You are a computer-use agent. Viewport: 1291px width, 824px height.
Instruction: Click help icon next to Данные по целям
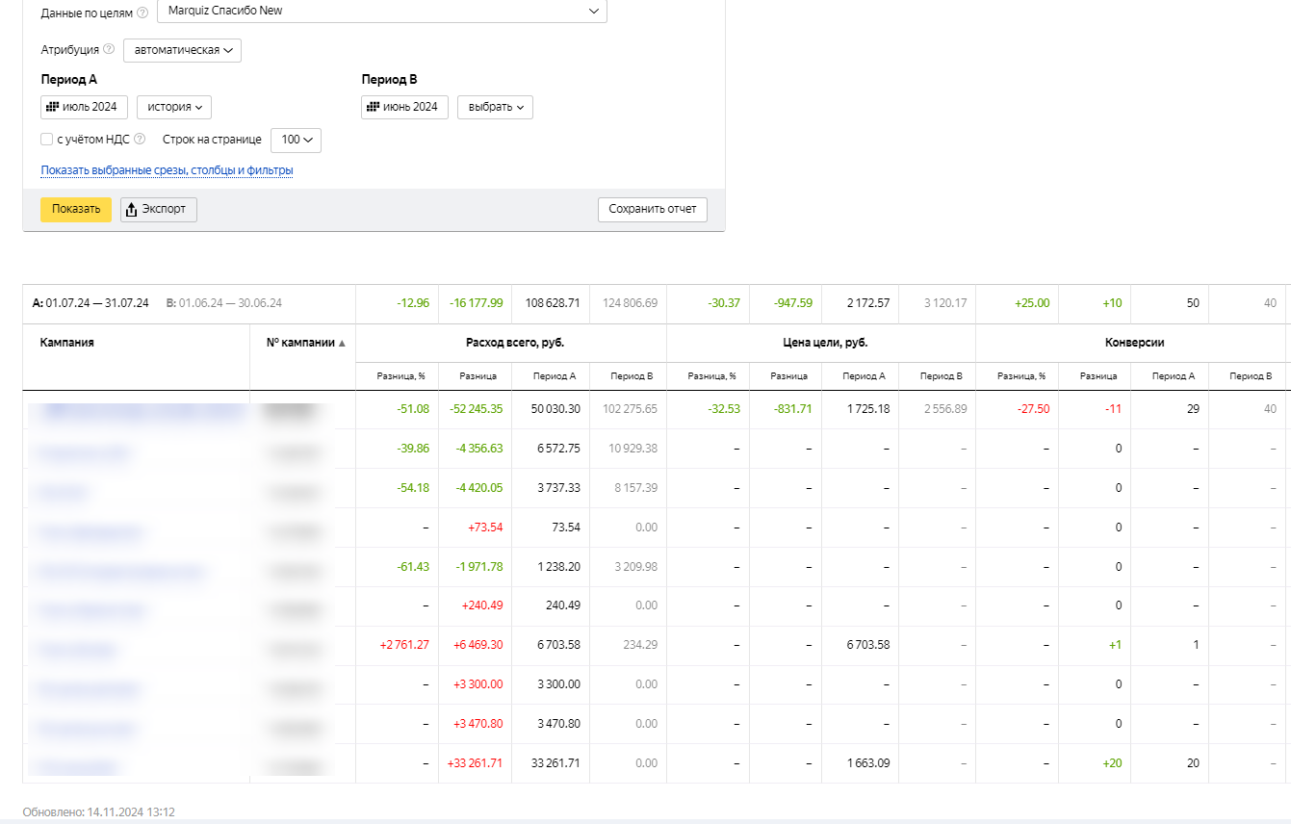[142, 13]
